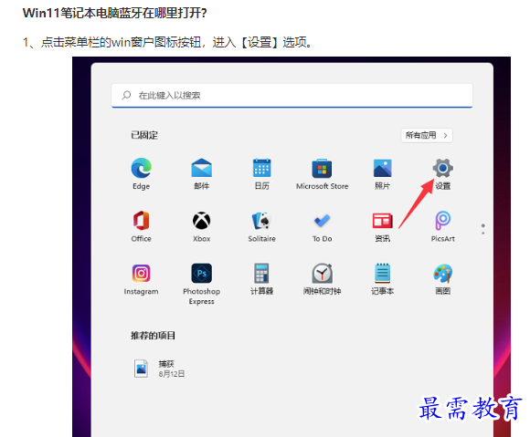Open 设置 settings gear icon
The image size is (530, 437).
pos(443,168)
